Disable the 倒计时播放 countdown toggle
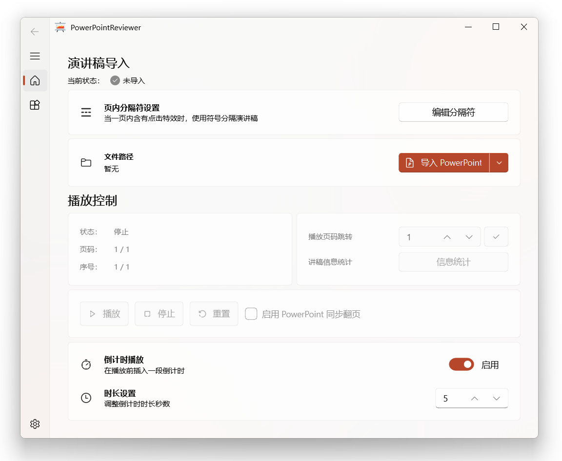562x461 pixels. click(x=461, y=364)
